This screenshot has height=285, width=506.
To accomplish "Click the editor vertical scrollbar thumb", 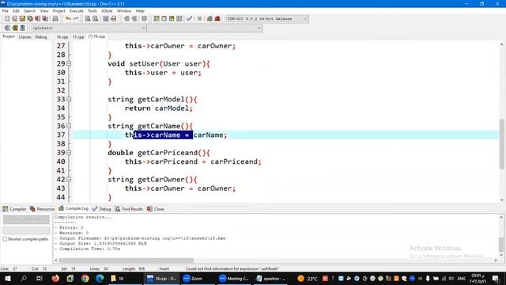I will point(502,144).
